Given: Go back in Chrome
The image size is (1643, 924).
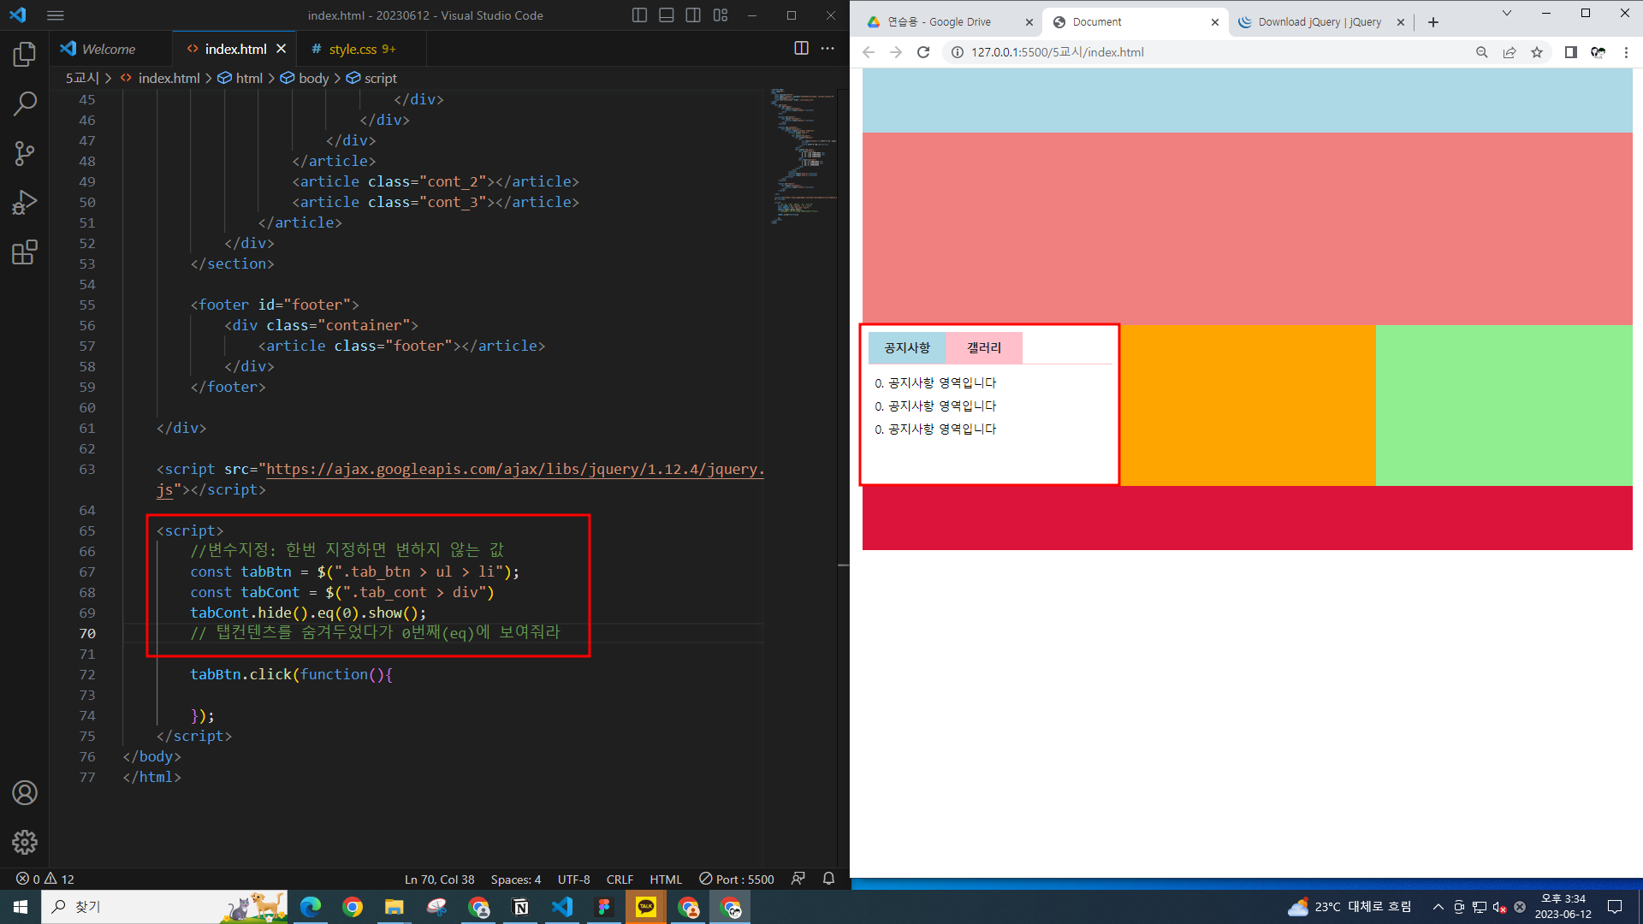Looking at the screenshot, I should 869,52.
